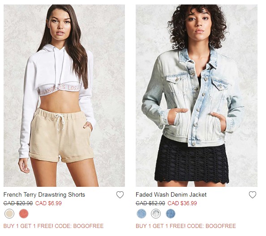Select the beige swatch for shorts
This screenshot has width=266, height=236.
coord(9,214)
